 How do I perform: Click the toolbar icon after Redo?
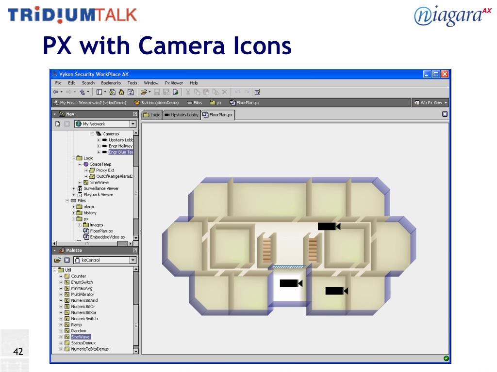257,92
